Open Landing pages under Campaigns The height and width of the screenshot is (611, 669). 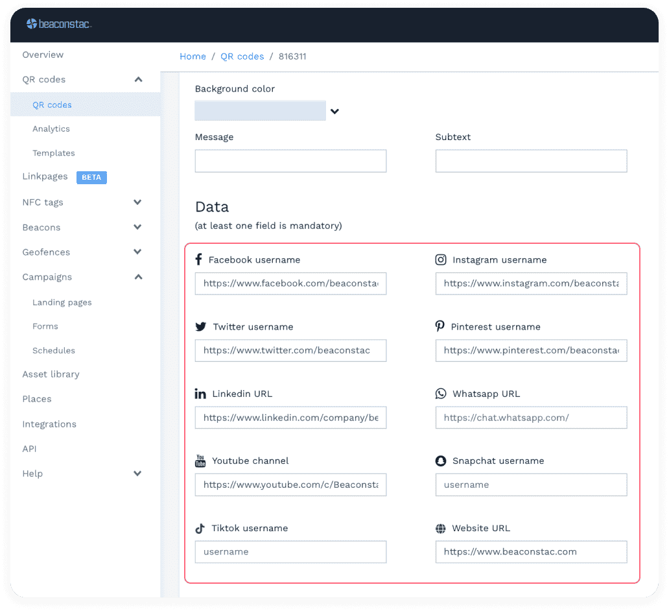click(62, 302)
